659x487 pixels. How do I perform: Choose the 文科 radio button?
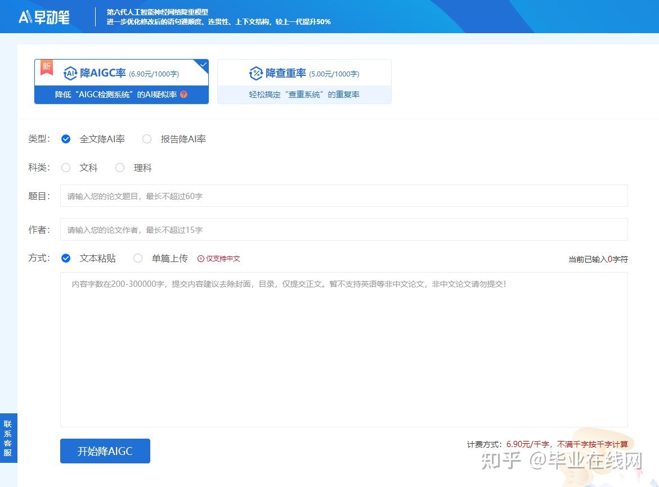click(x=66, y=168)
